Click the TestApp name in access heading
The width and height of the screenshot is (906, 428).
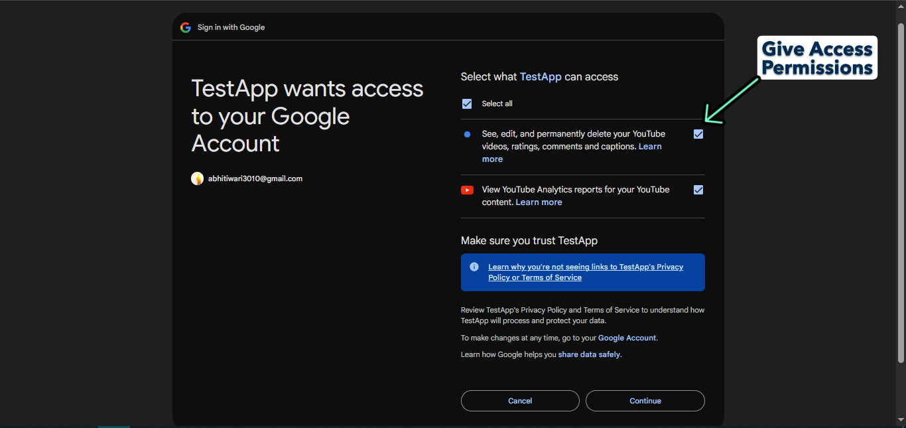tap(541, 77)
